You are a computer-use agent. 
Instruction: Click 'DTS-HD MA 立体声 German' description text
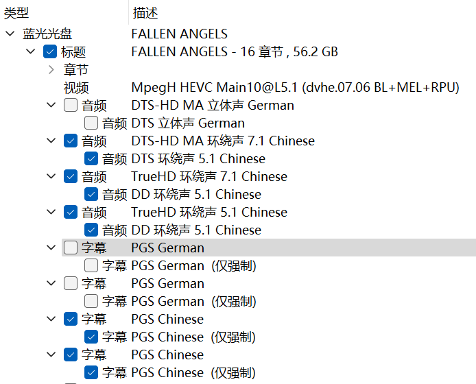(213, 106)
